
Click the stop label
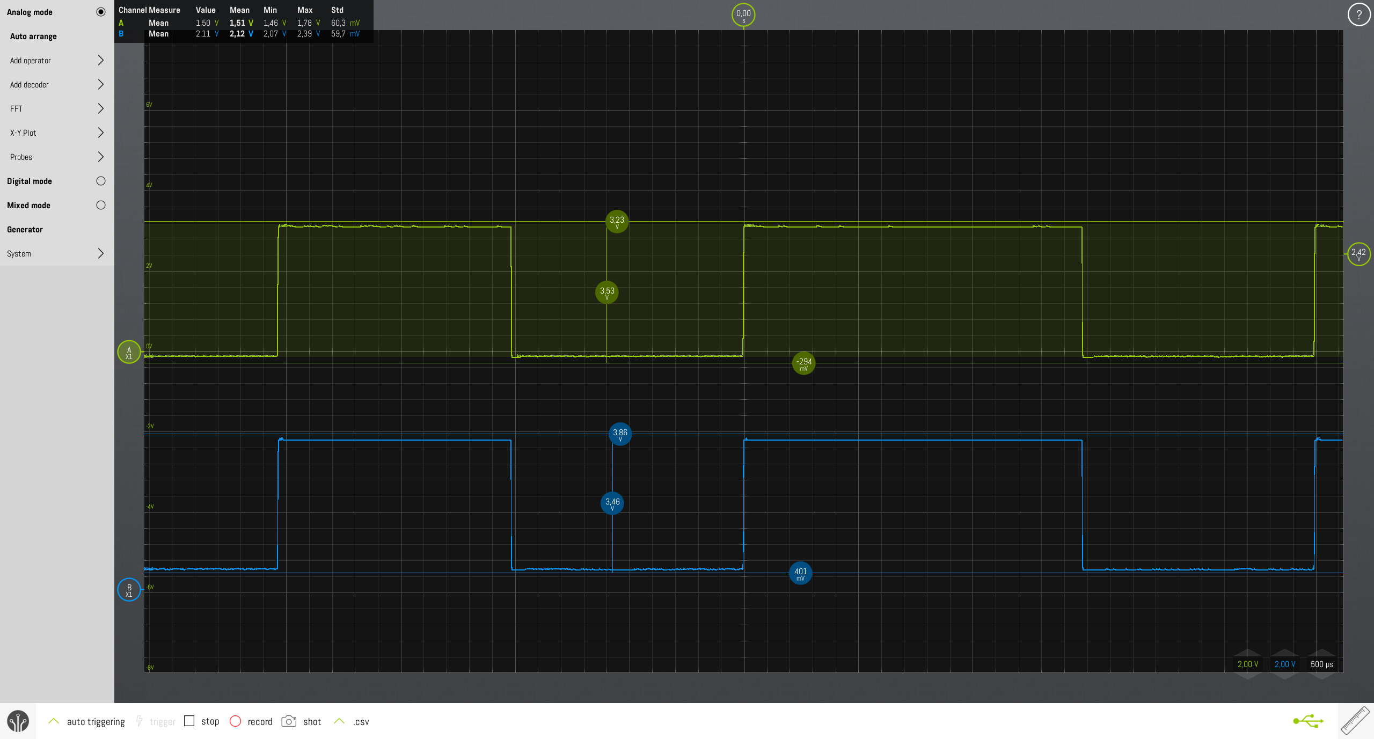pos(210,722)
